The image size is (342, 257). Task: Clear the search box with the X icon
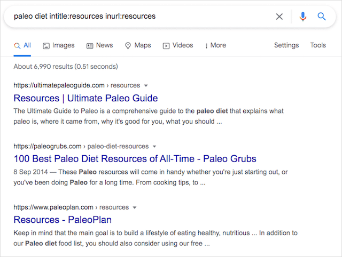(279, 17)
